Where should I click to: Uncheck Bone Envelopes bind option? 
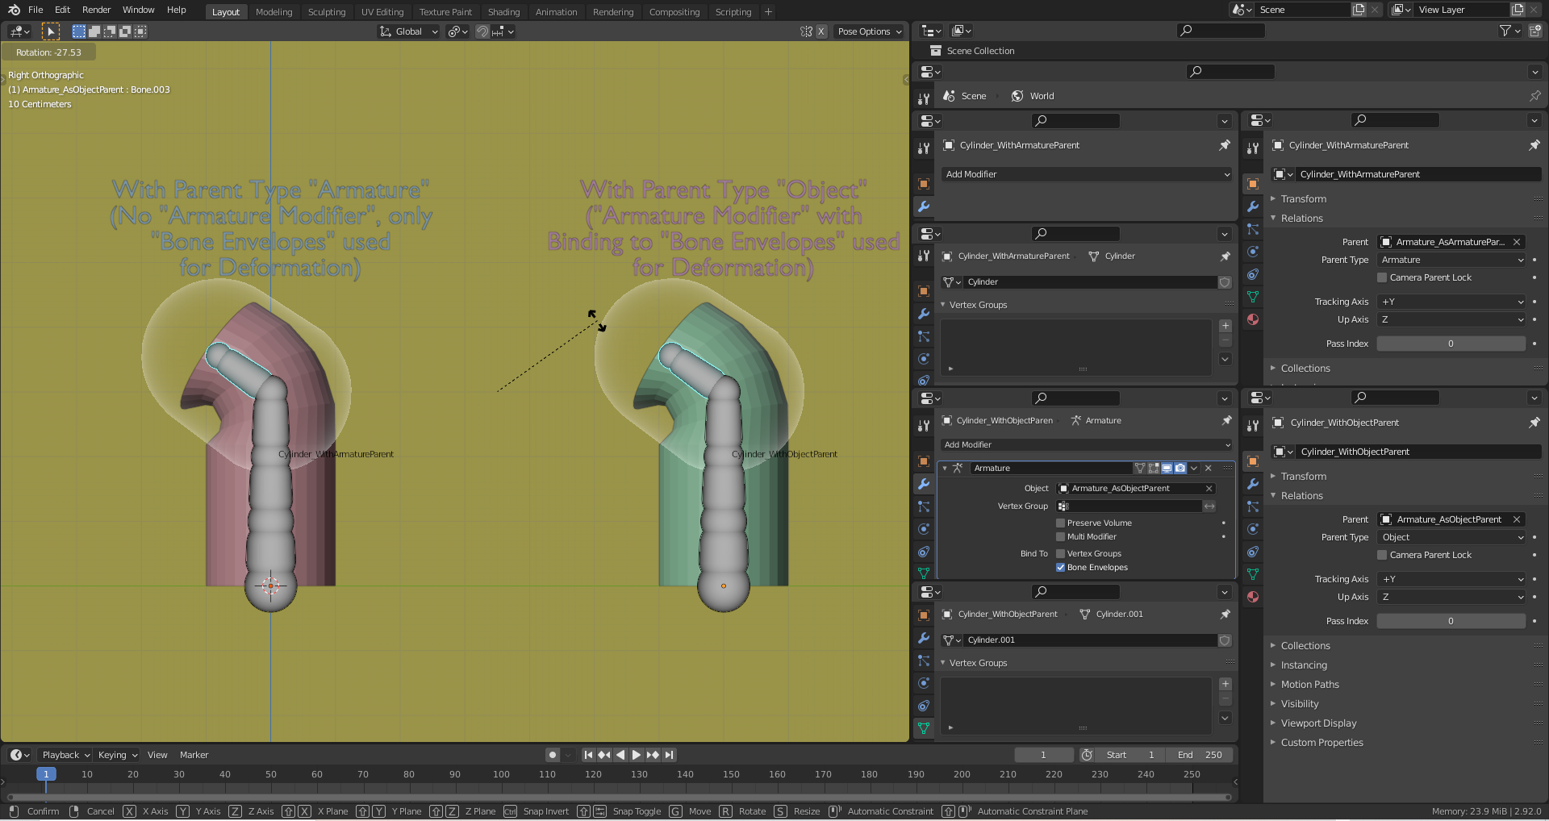[x=1061, y=568]
